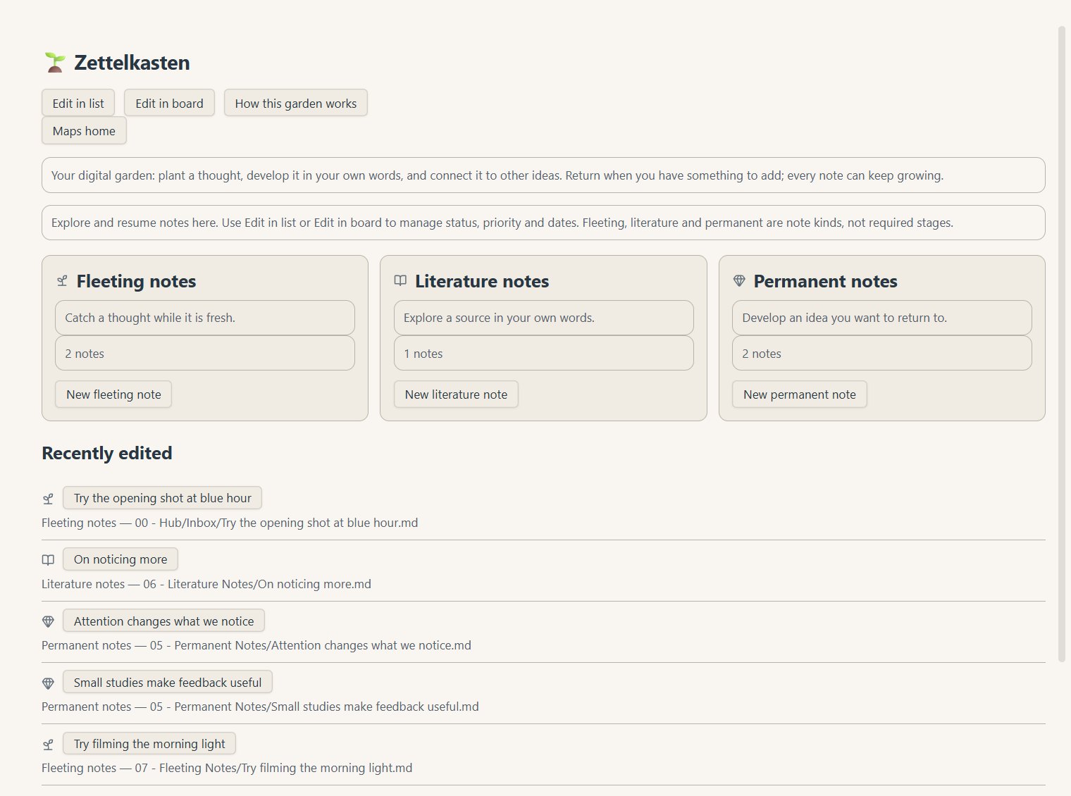Image resolution: width=1071 pixels, height=796 pixels.
Task: Create a New literature note
Action: coord(456,394)
